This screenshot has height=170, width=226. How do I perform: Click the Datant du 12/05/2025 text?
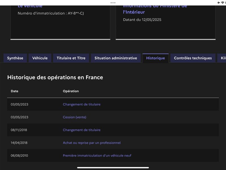click(142, 20)
